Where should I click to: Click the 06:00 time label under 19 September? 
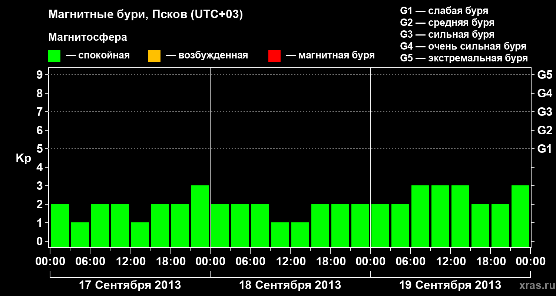[x=410, y=262]
